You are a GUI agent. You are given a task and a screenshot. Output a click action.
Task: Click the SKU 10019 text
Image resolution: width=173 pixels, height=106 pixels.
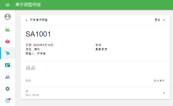tap(32, 95)
